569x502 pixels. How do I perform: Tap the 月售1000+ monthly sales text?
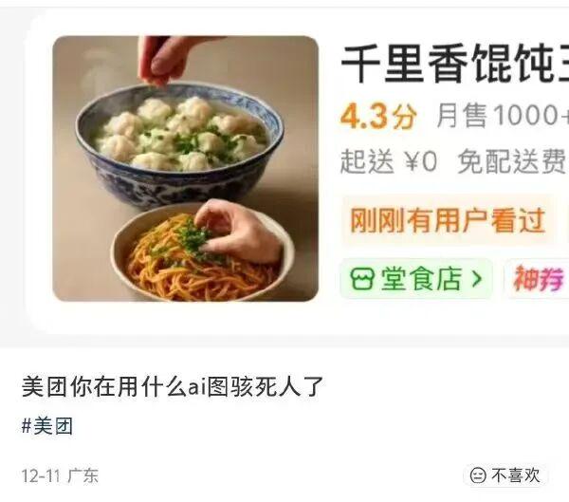[x=503, y=116]
